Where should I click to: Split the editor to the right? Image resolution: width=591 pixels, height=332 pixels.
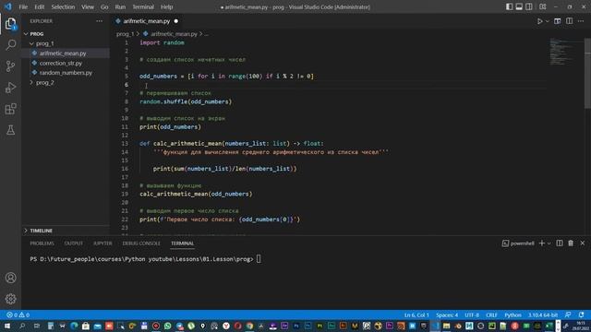coord(569,21)
